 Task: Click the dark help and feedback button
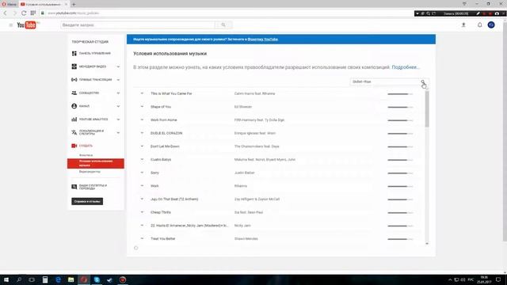pos(87,201)
